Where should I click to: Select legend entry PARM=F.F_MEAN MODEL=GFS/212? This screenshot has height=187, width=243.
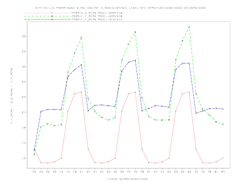click(97, 20)
